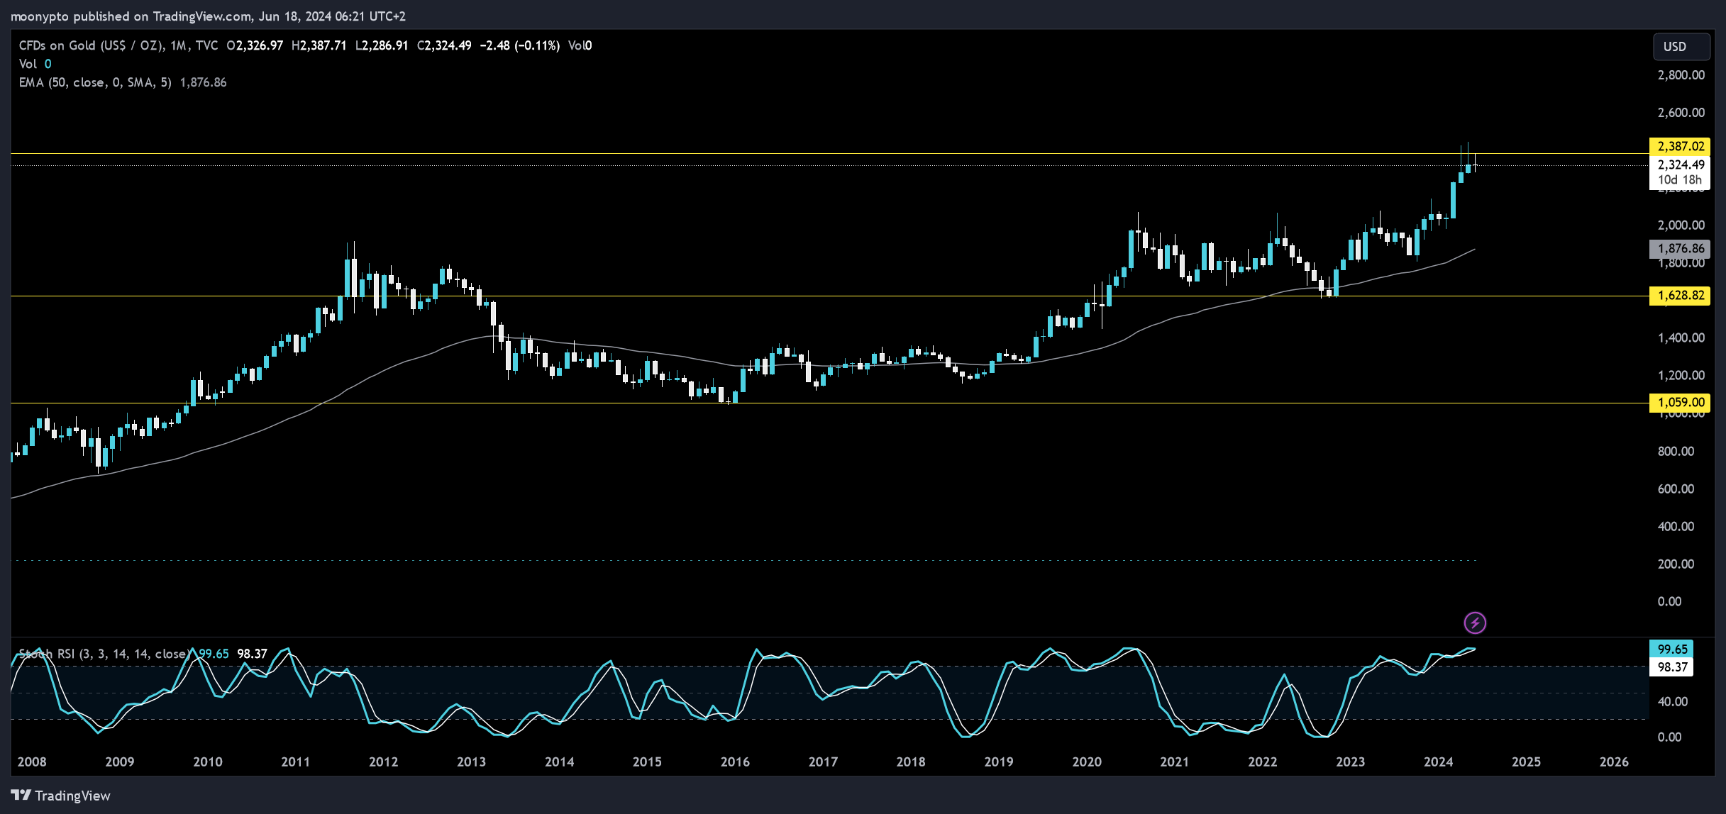Click the 2008 year label on time axis
1726x814 pixels.
click(x=32, y=762)
